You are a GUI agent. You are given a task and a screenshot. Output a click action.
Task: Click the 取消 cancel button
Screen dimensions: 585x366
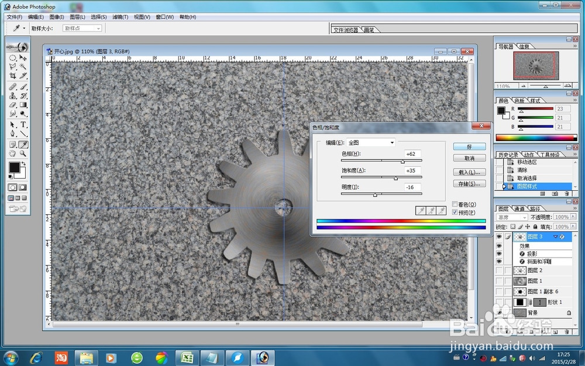[469, 158]
